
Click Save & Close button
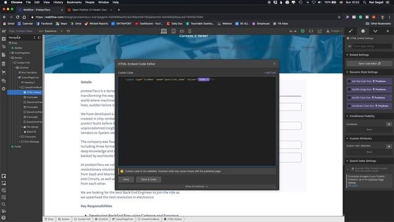coord(148,179)
